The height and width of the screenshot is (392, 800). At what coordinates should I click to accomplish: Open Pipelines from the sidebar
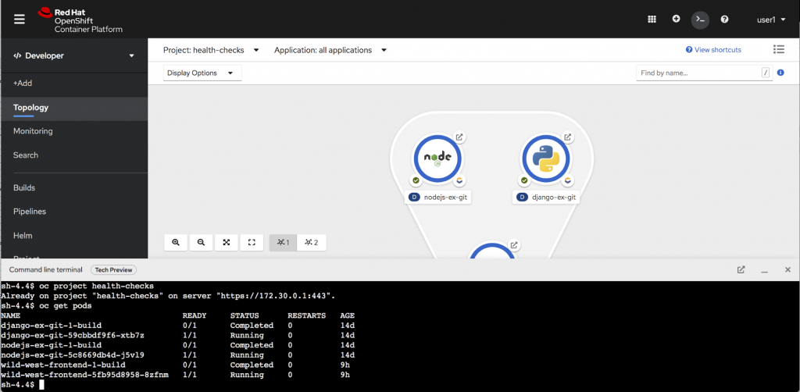[x=30, y=212]
